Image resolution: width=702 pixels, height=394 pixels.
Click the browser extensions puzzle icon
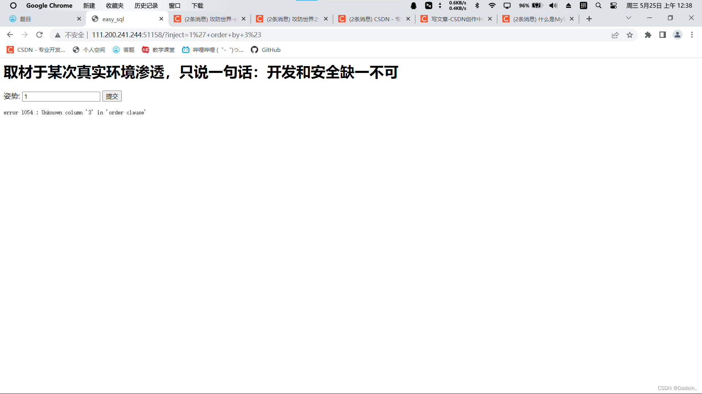pos(648,35)
